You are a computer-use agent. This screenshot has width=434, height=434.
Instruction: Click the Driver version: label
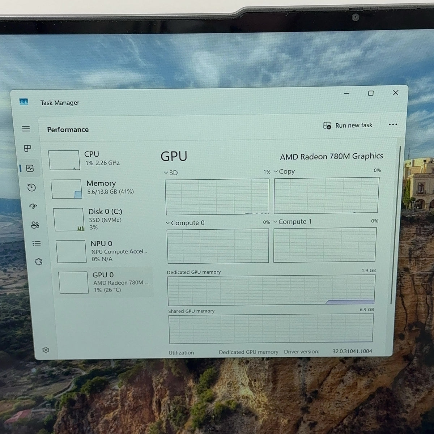(302, 352)
